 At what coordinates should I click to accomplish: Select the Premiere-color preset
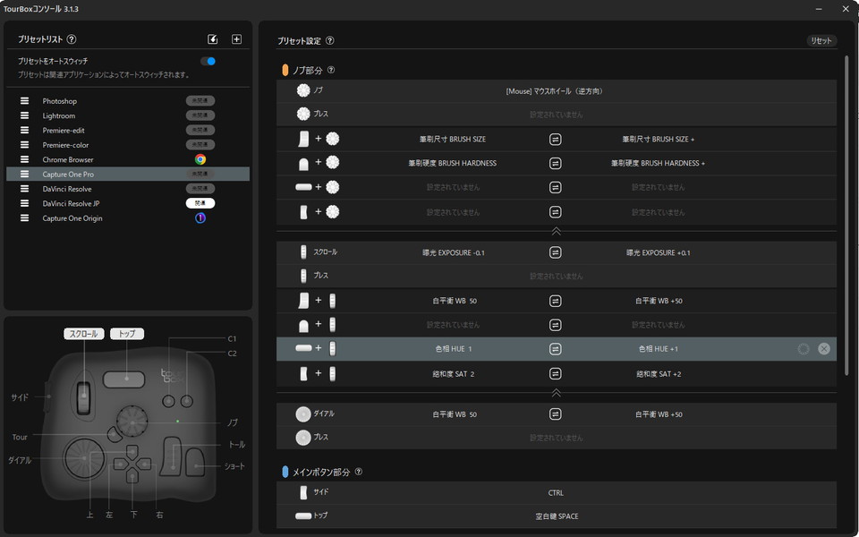[65, 145]
